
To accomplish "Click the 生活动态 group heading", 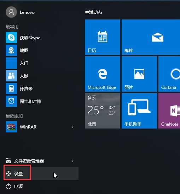I will [93, 12].
